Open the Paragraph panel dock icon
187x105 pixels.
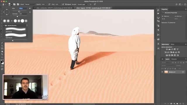click(158, 30)
